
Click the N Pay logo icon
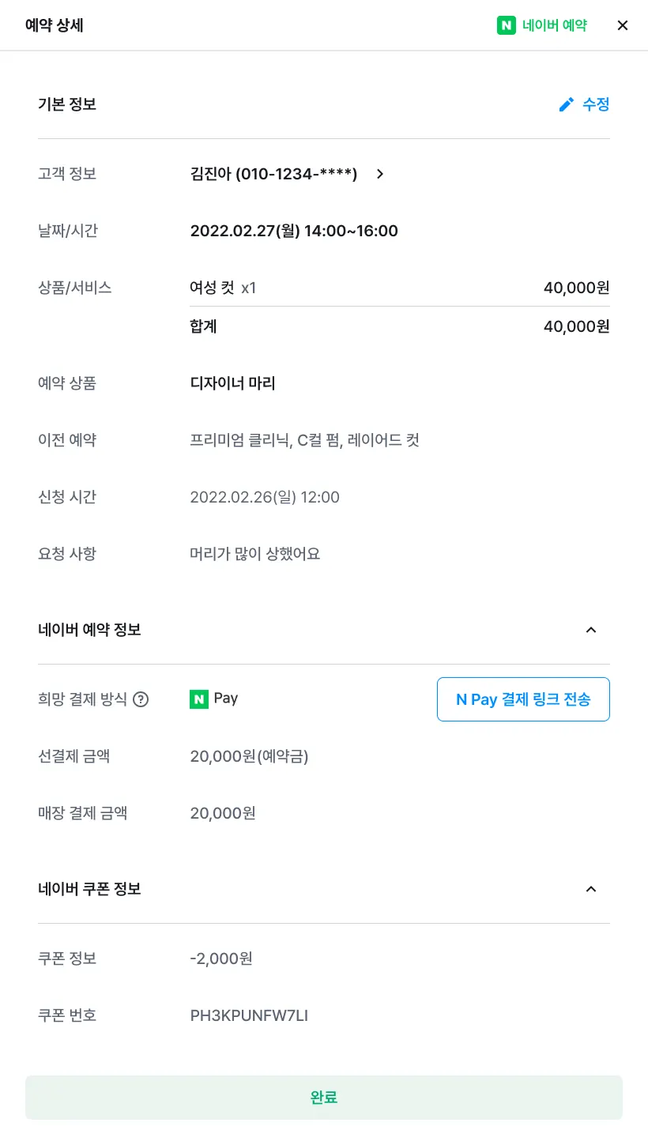(x=199, y=699)
